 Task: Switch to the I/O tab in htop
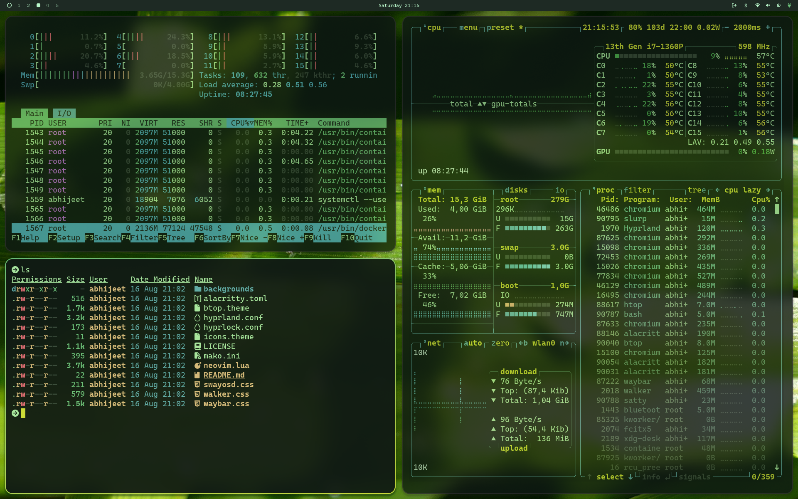(x=64, y=114)
